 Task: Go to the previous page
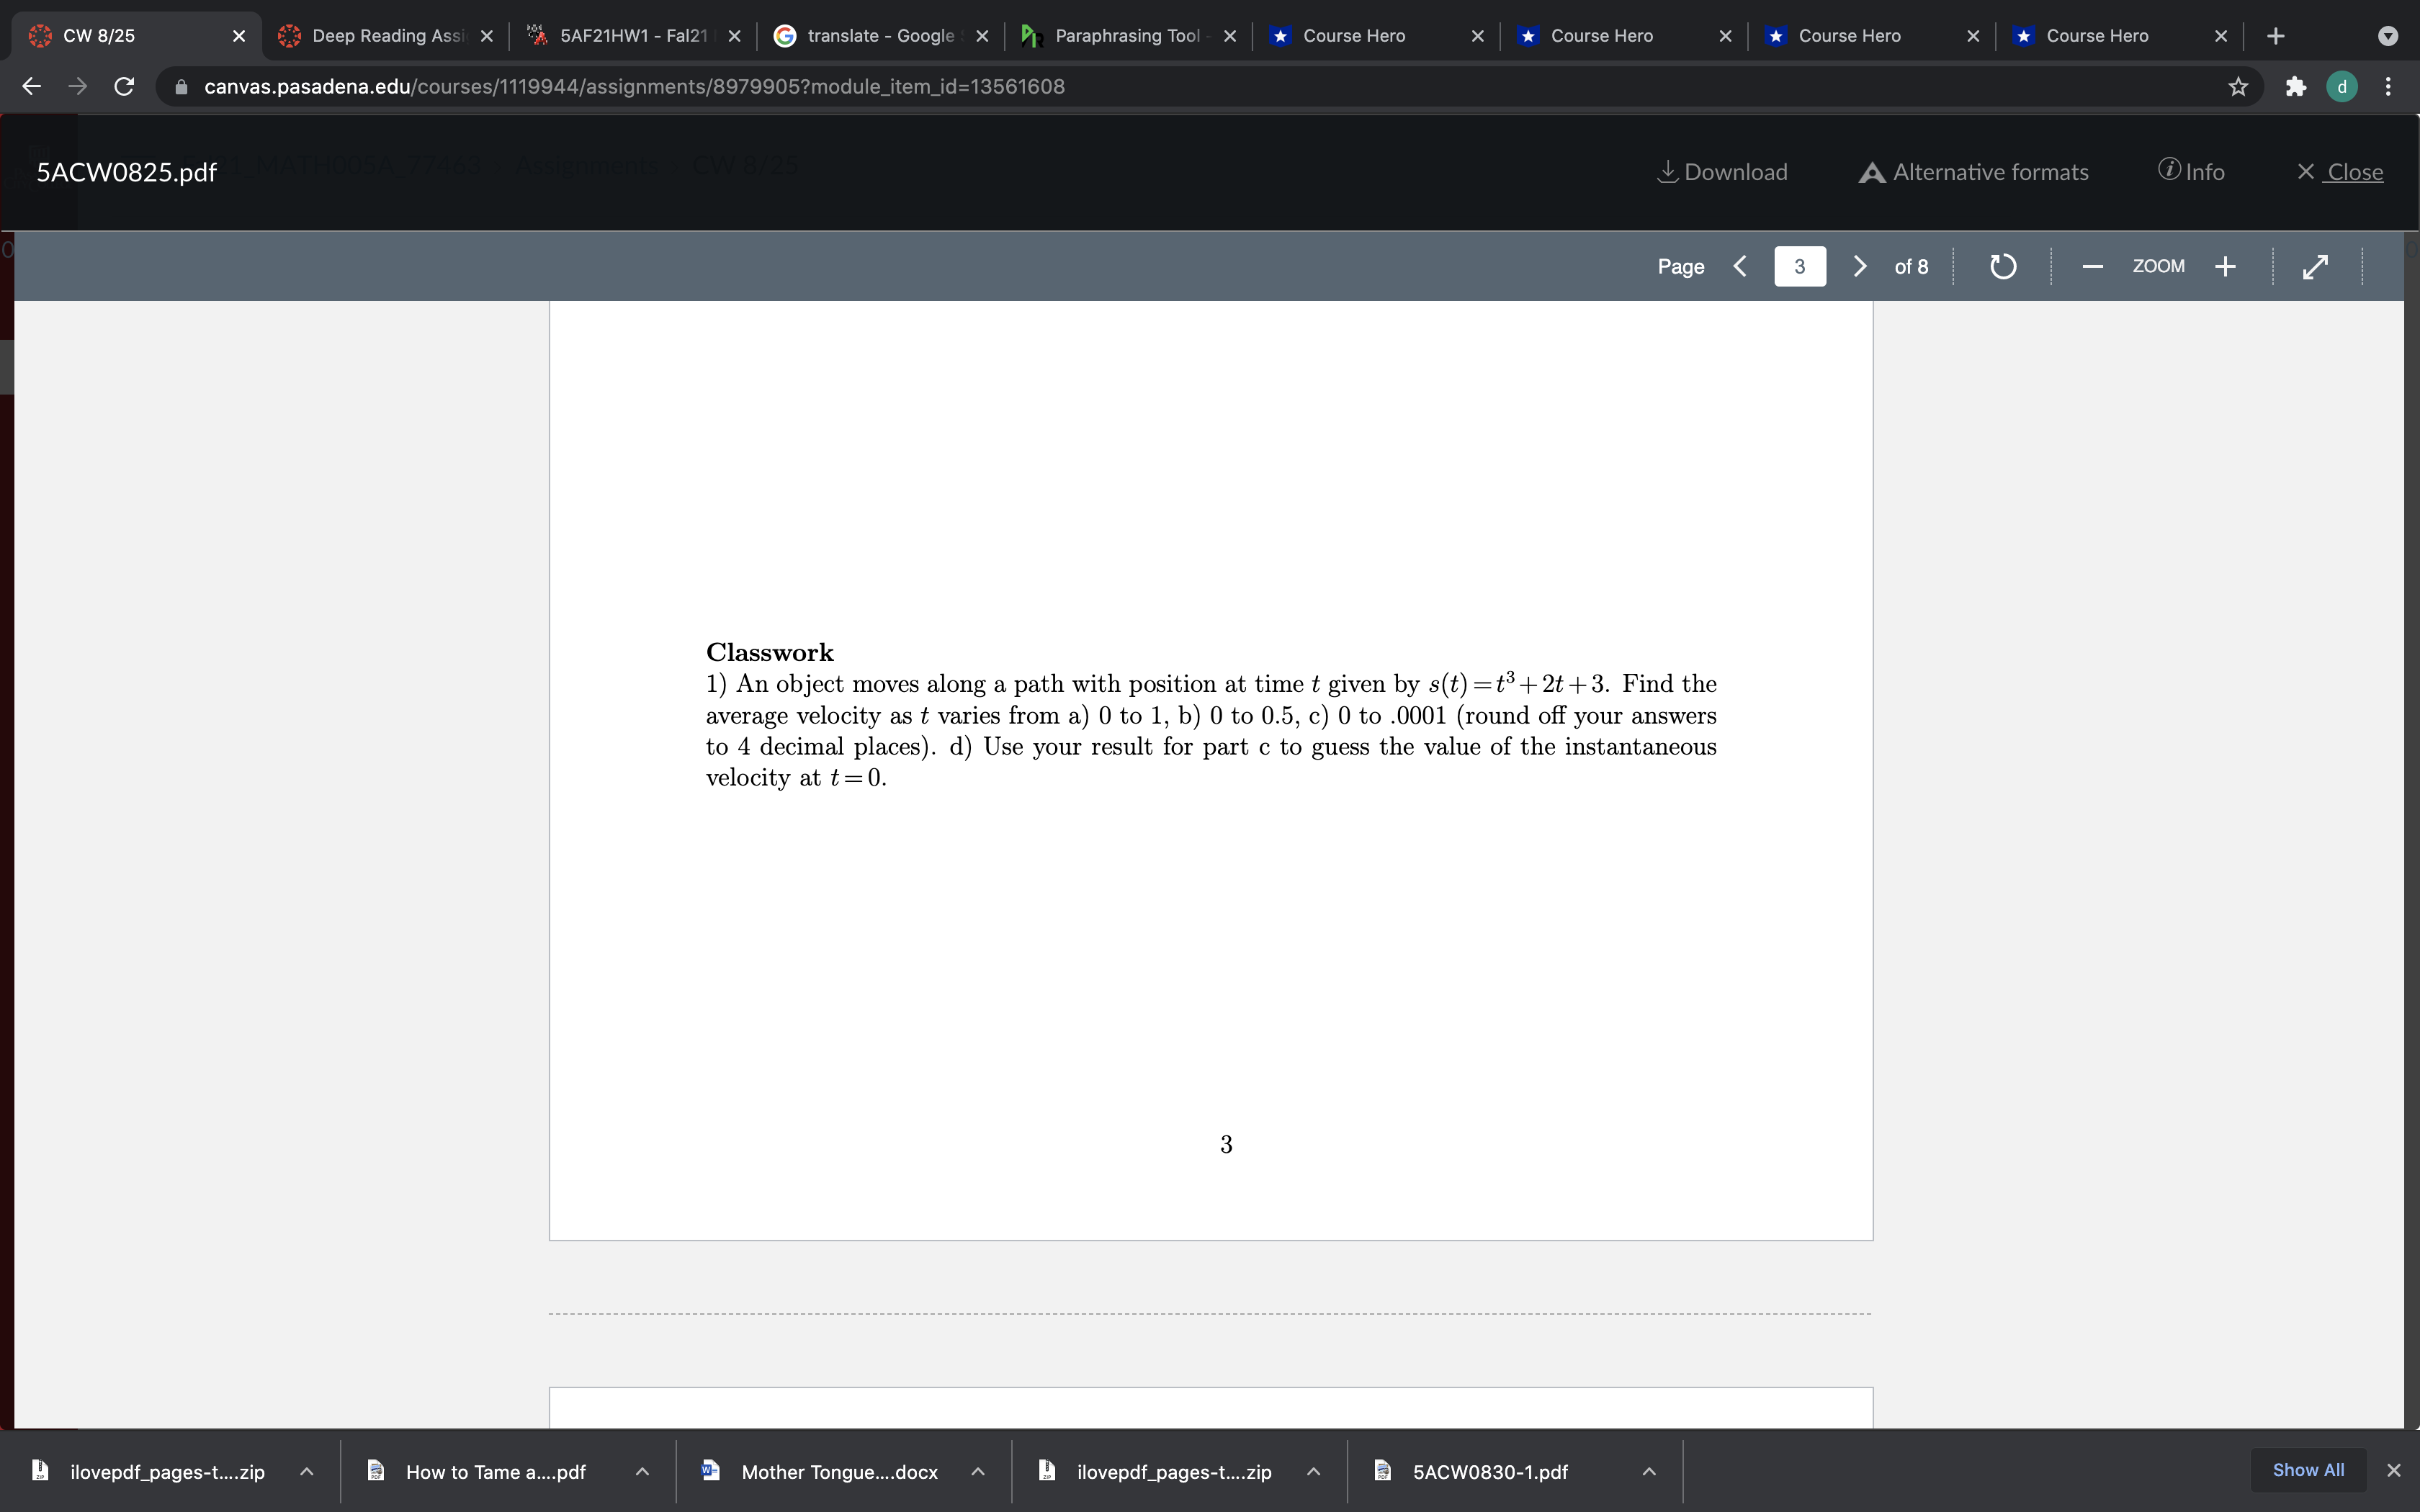1740,265
